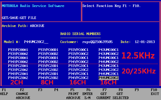
Task: Select serial number P93YPC00C2
Action: pos(78,54)
